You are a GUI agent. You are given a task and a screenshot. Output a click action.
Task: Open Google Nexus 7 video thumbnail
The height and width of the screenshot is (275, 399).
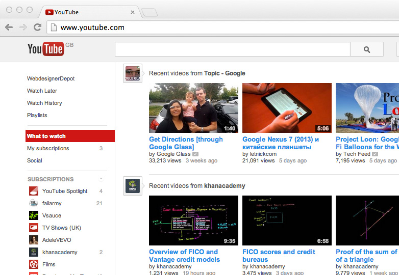287,107
